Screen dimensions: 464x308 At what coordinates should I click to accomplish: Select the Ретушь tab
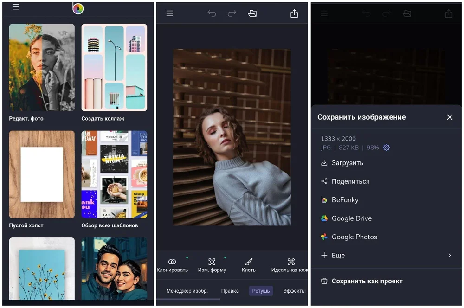pyautogui.click(x=261, y=291)
